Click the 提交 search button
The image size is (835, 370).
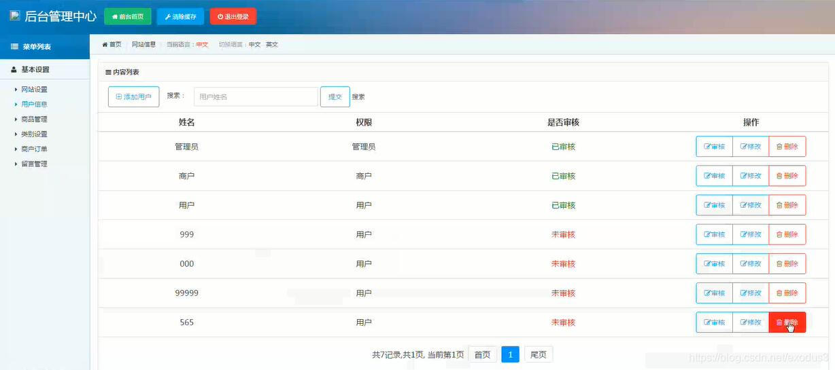[335, 97]
